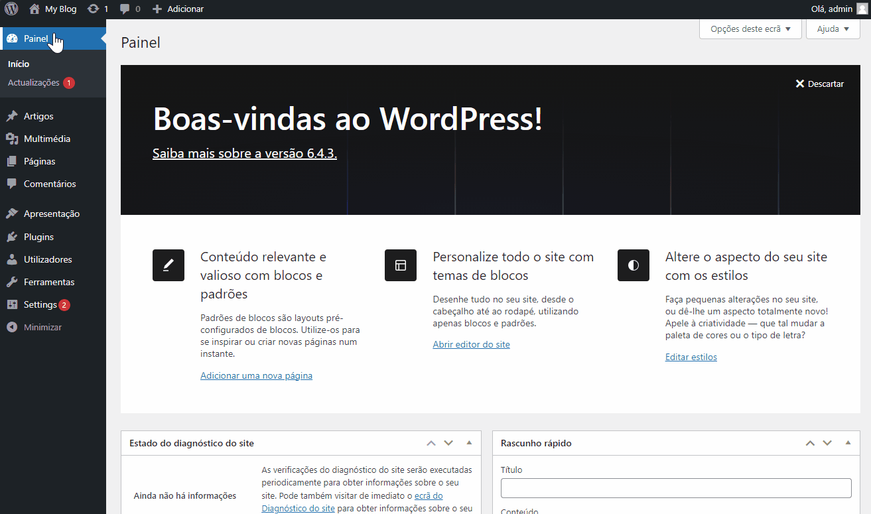Click the half-circle styles icon
The image size is (871, 514).
tap(634, 265)
